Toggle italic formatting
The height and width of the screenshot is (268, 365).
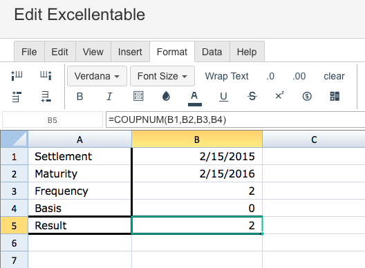coord(109,96)
